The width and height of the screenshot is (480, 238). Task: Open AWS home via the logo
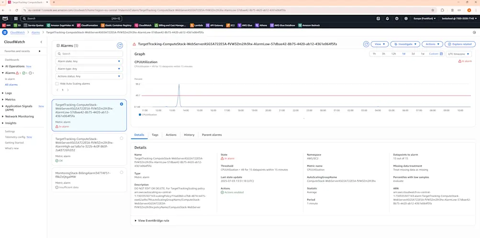tap(5, 18)
